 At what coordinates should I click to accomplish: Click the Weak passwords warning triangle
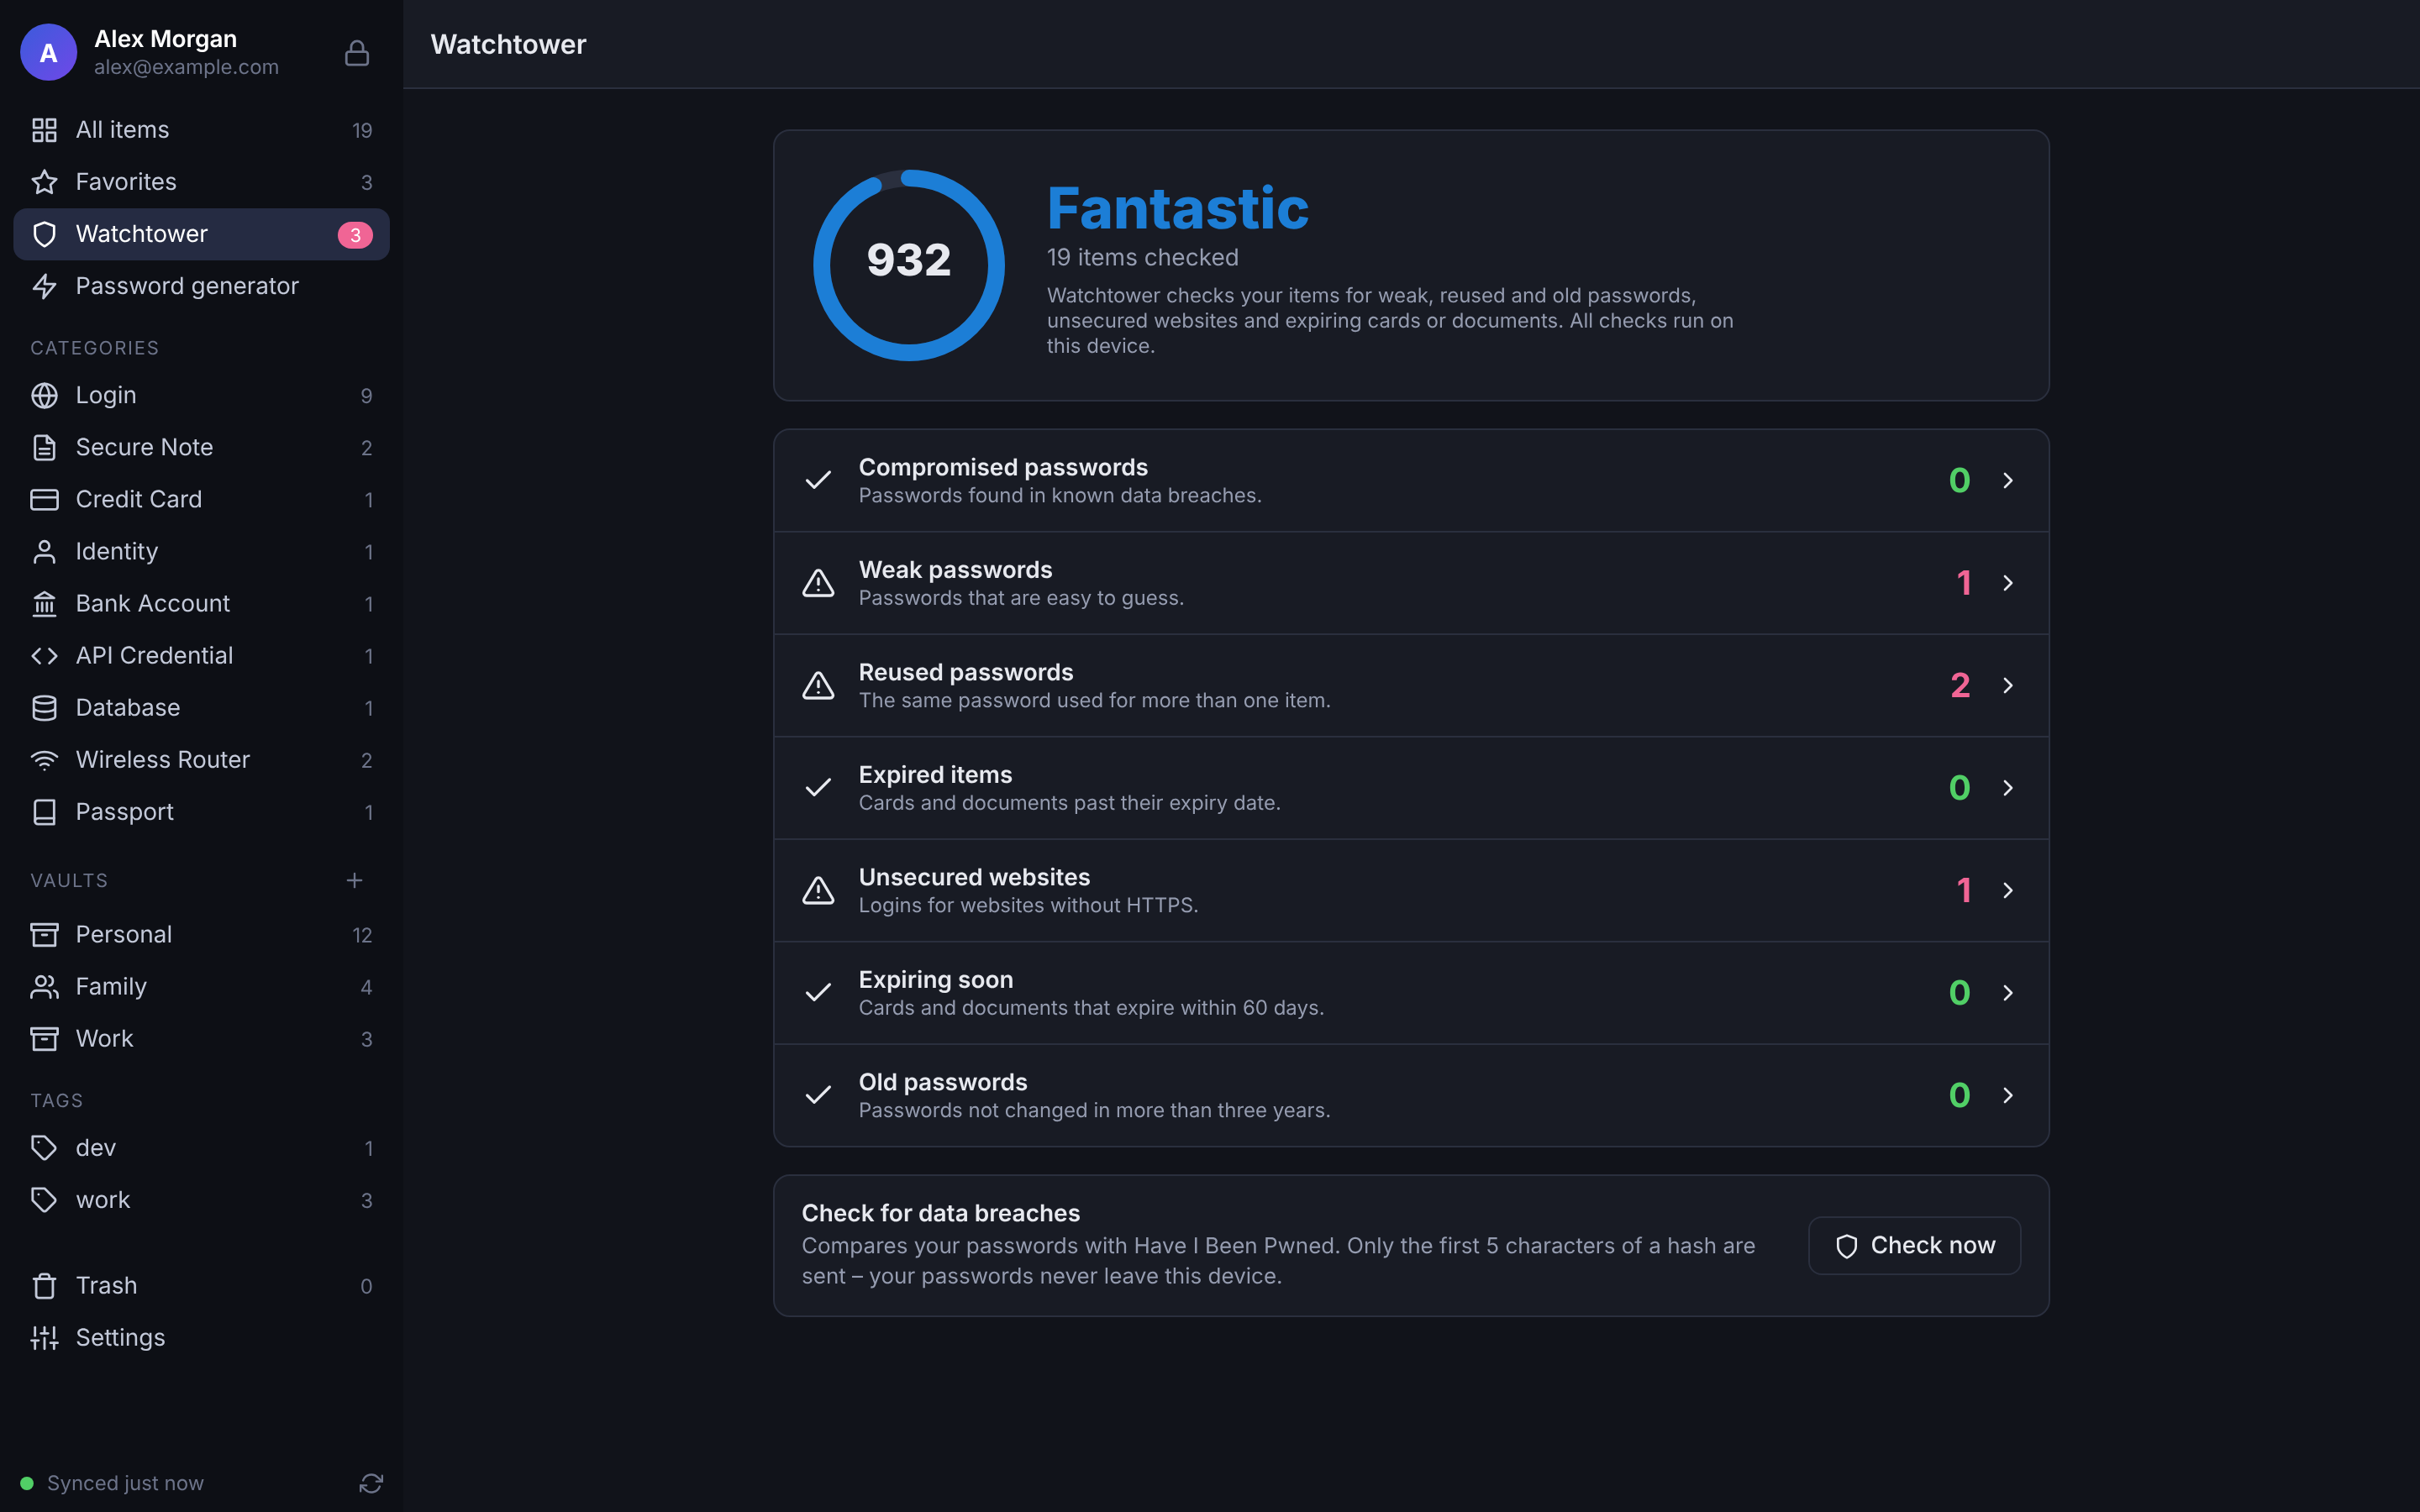pos(818,583)
